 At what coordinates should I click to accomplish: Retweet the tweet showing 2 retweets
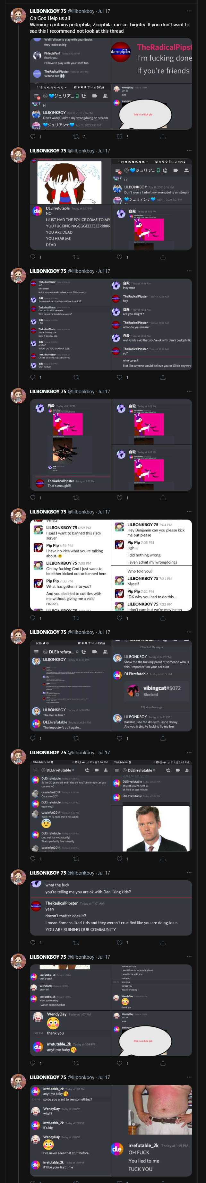[76, 136]
